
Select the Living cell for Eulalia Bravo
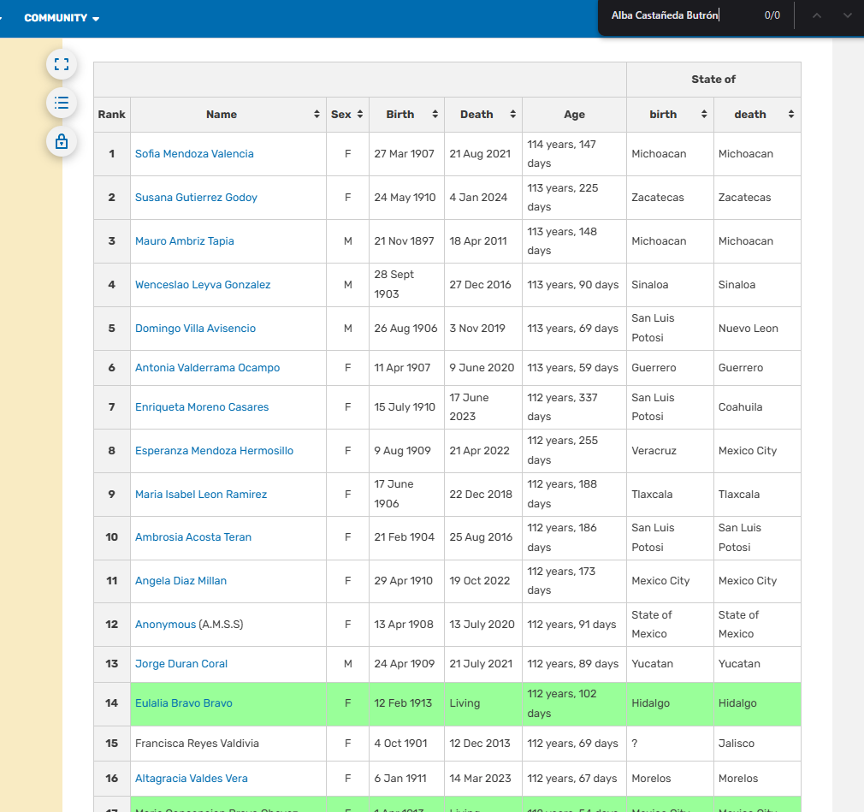[483, 702]
